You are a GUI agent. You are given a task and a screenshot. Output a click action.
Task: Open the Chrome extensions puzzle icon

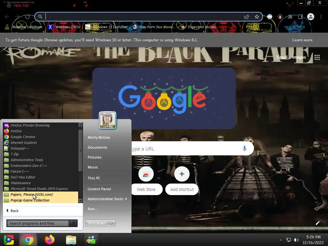tap(290, 17)
